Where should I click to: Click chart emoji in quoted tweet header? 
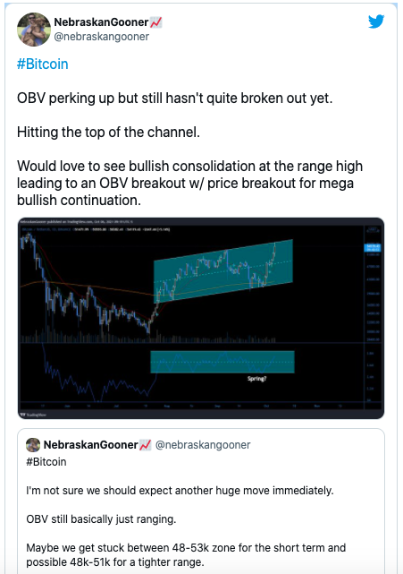(146, 445)
